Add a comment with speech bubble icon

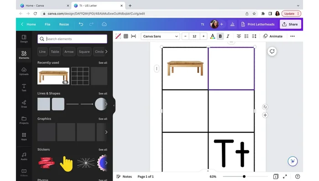point(272,51)
